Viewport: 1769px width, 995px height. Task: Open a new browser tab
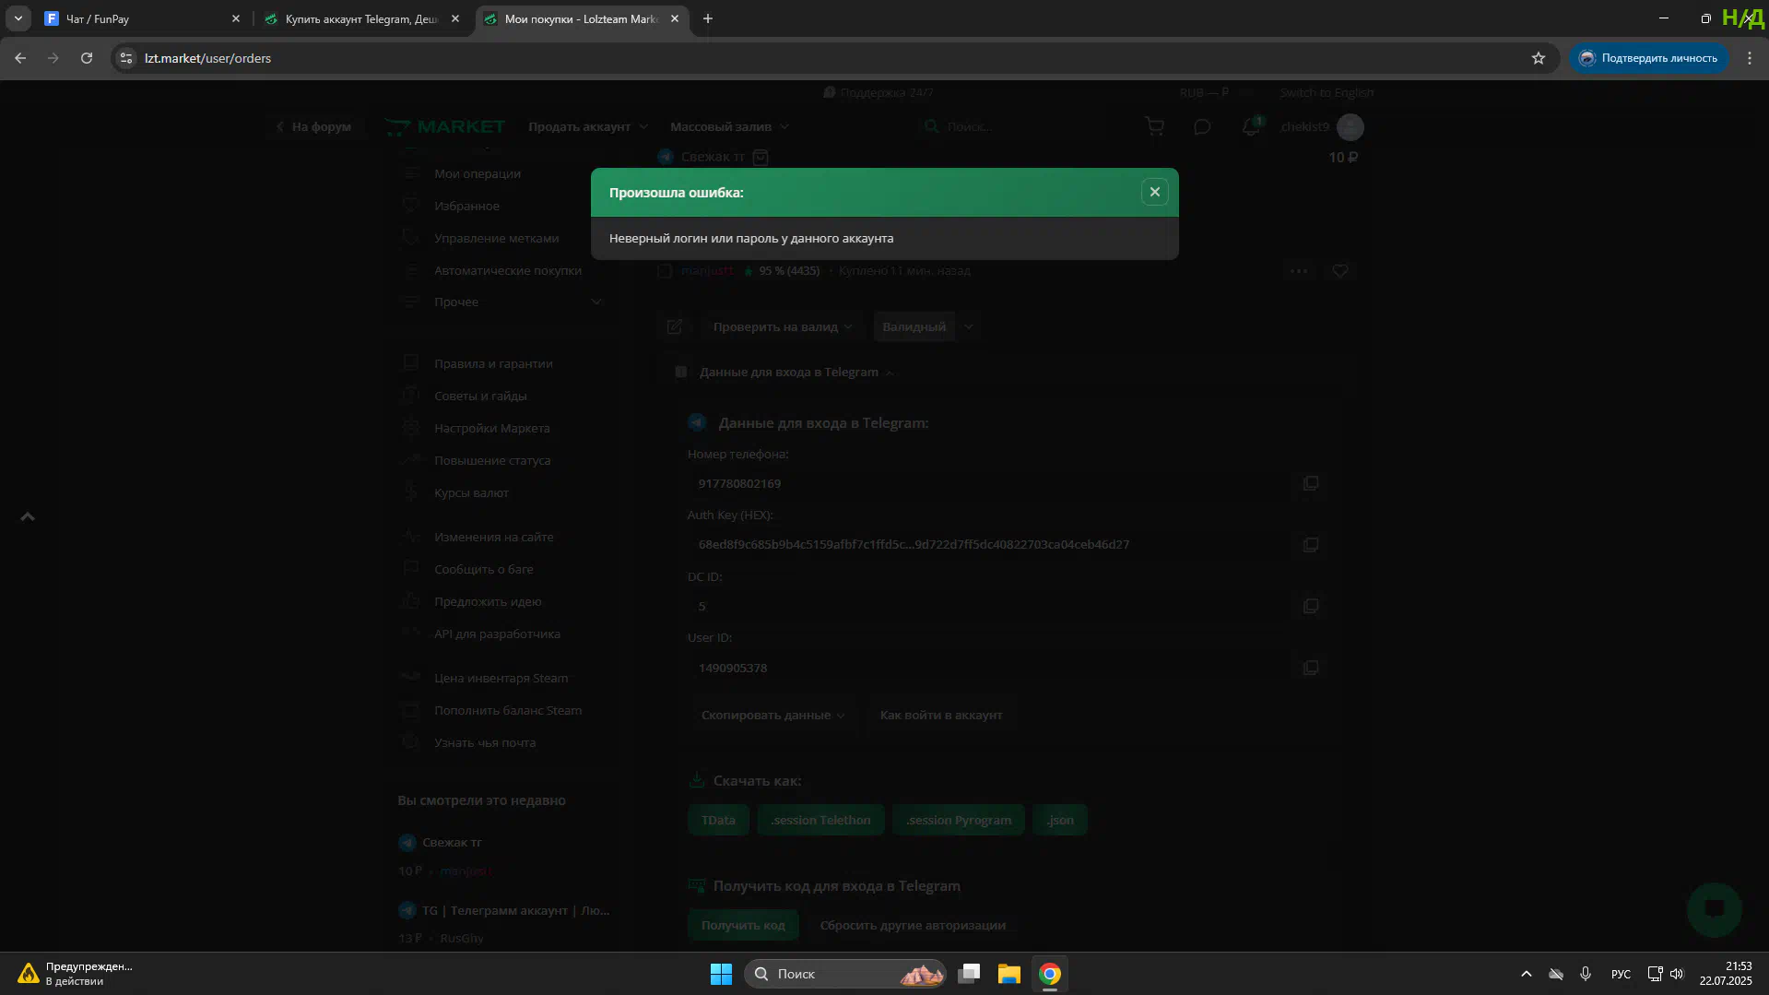707,18
